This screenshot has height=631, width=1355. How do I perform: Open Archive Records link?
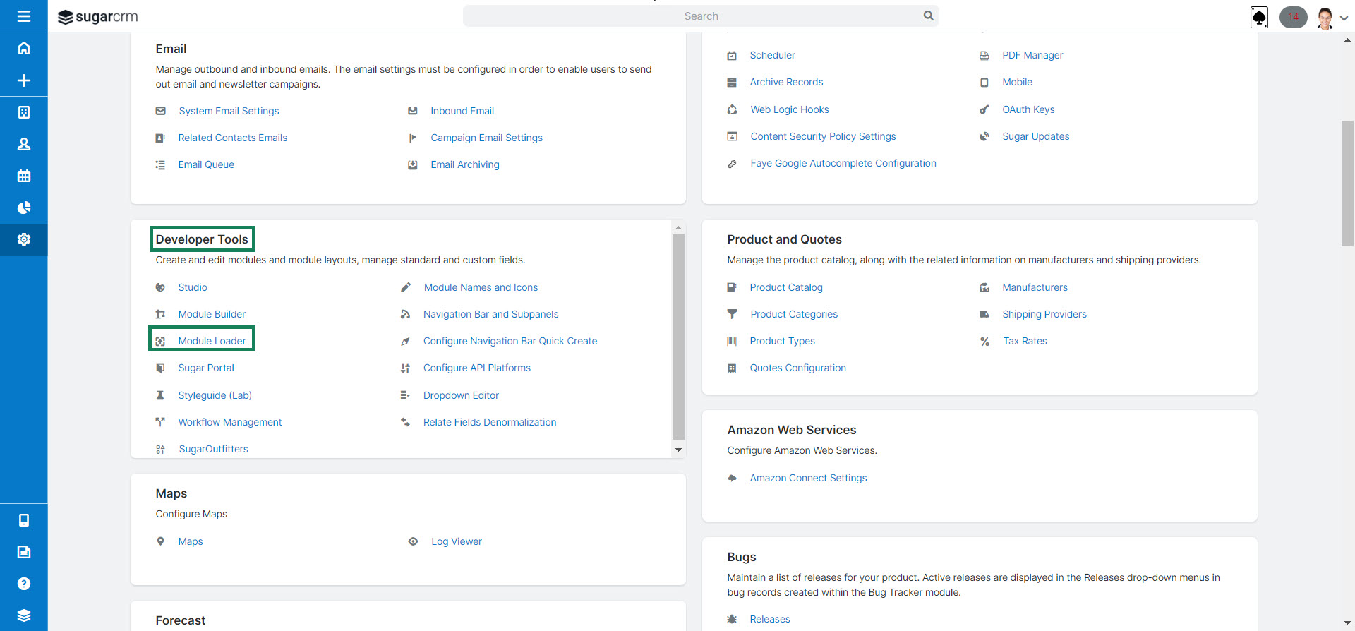point(786,82)
